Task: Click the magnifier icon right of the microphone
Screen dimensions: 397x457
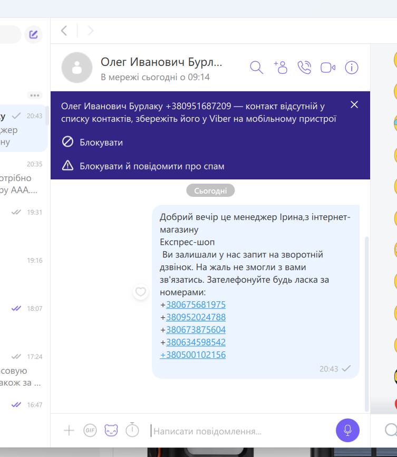Action: click(391, 430)
